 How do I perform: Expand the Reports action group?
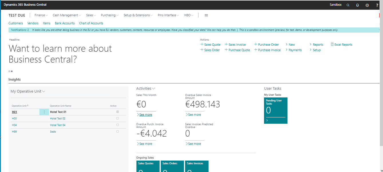coord(316,45)
